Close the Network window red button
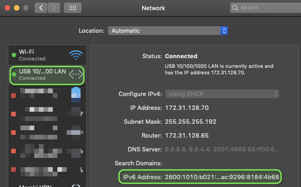 [7, 8]
